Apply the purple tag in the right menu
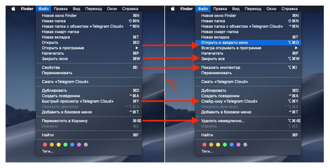330x168 pixels. click(x=238, y=145)
